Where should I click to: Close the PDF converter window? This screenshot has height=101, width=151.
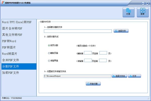(x=147, y=3)
